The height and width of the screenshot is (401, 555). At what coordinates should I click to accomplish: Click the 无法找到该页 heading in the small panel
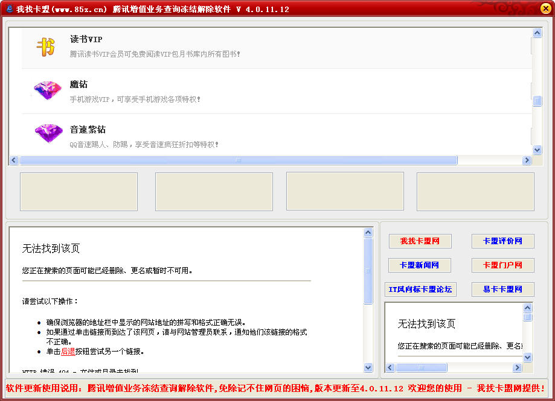[426, 324]
